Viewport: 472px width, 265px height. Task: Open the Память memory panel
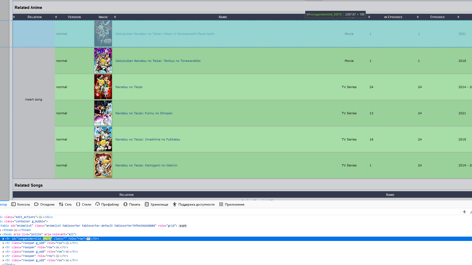pyautogui.click(x=132, y=204)
